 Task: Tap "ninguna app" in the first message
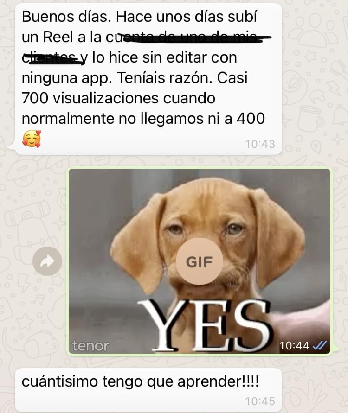tap(65, 78)
